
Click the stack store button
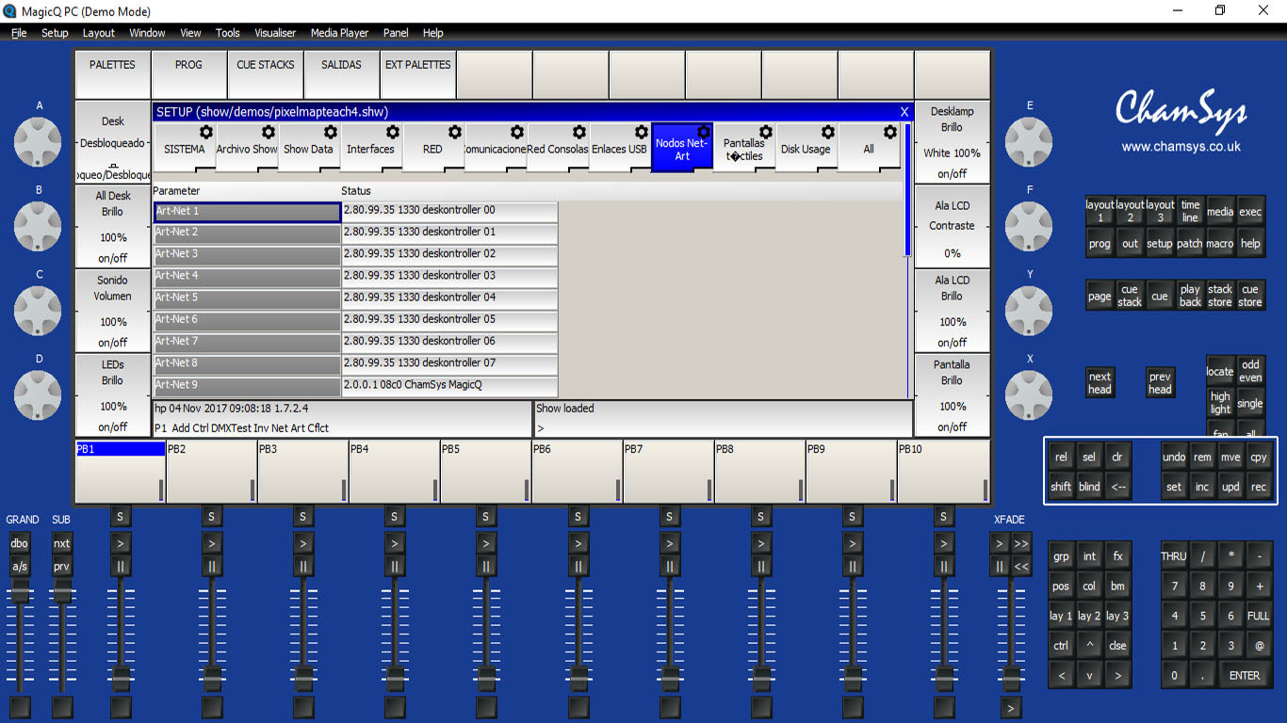(1220, 296)
